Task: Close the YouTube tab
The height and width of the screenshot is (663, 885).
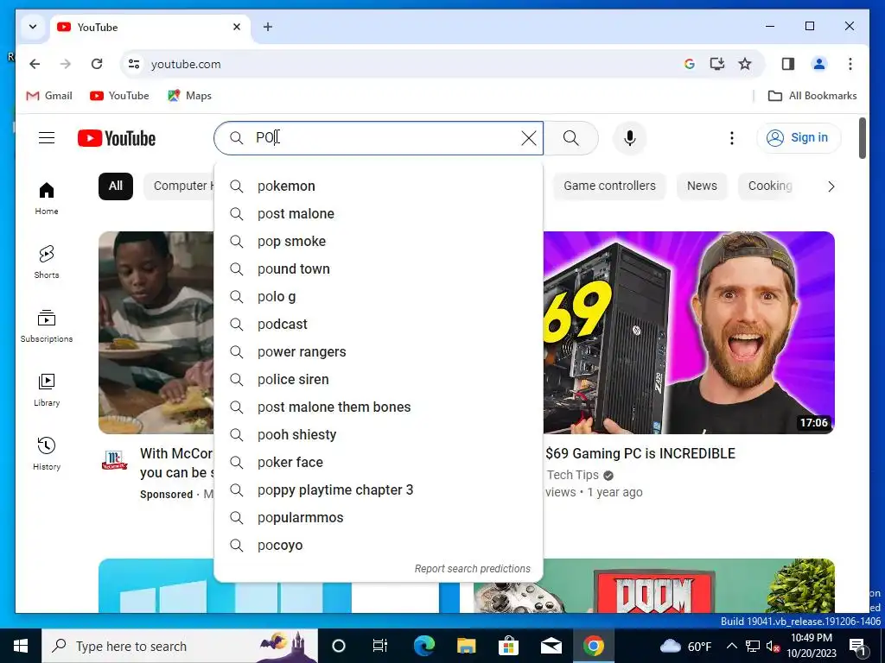Action: pyautogui.click(x=237, y=27)
